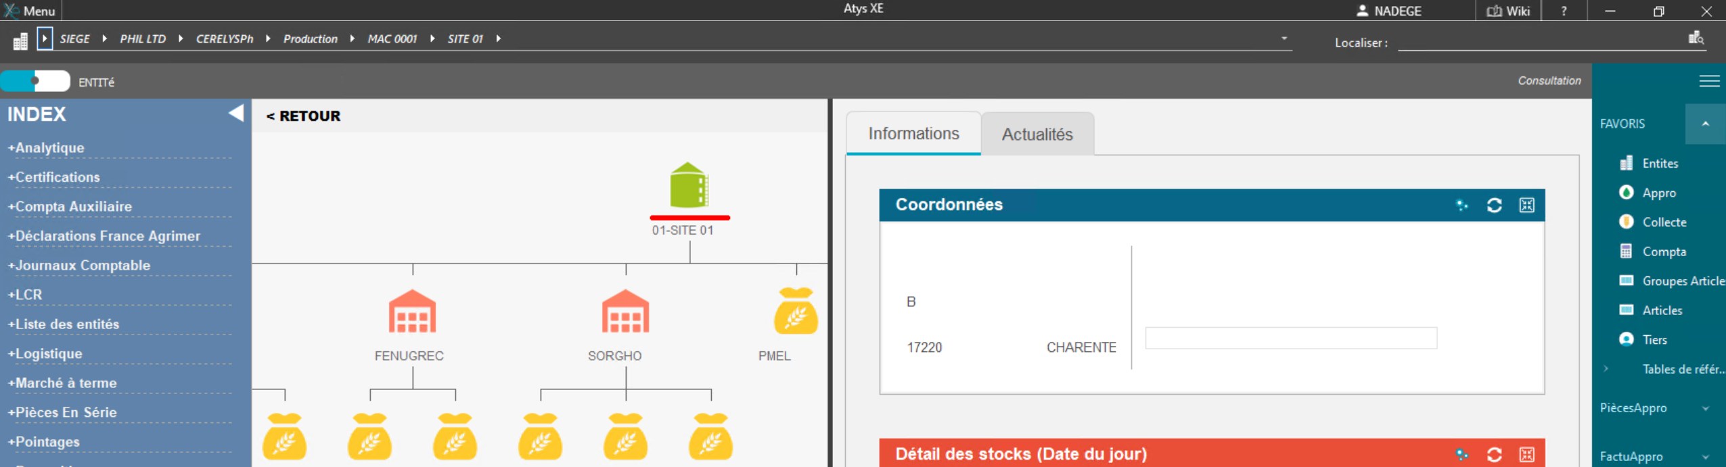Collapse the INDEX panel with the triangle

coord(236,113)
